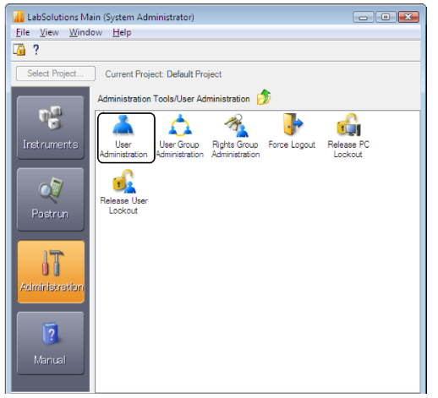Open the View menu

pos(49,32)
